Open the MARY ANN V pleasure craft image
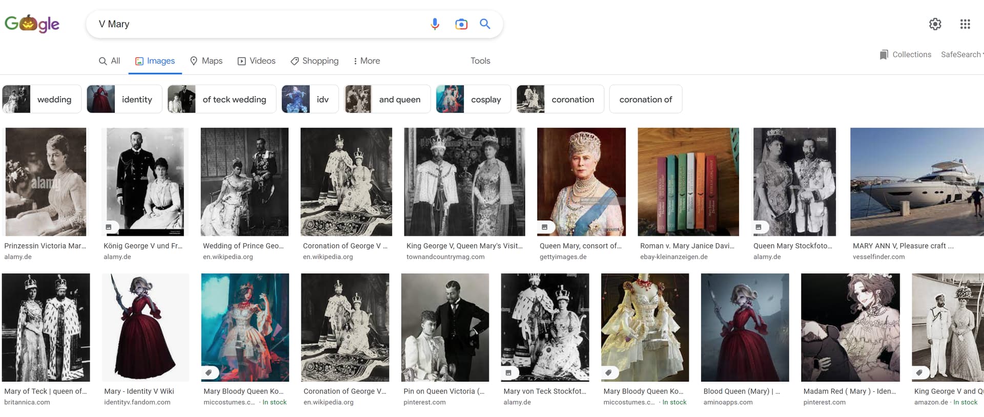984x417 pixels. coord(917,182)
